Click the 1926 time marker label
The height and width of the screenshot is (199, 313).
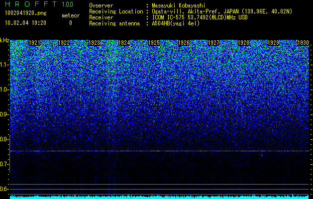point(184,43)
